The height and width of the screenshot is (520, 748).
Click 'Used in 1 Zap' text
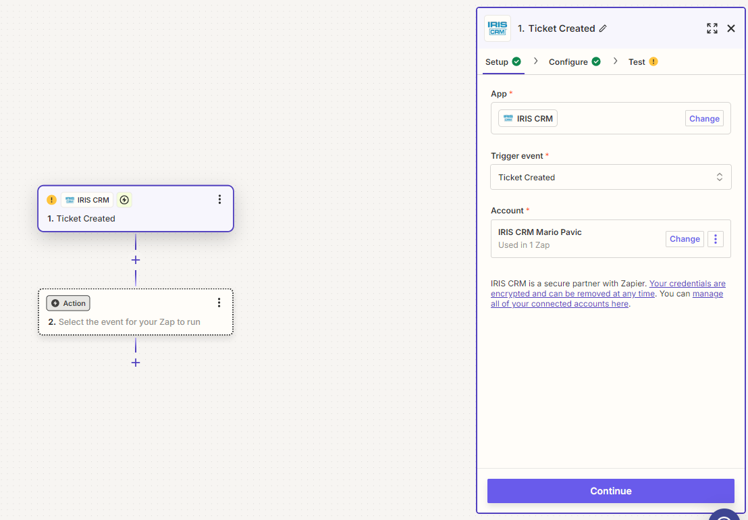tap(524, 244)
